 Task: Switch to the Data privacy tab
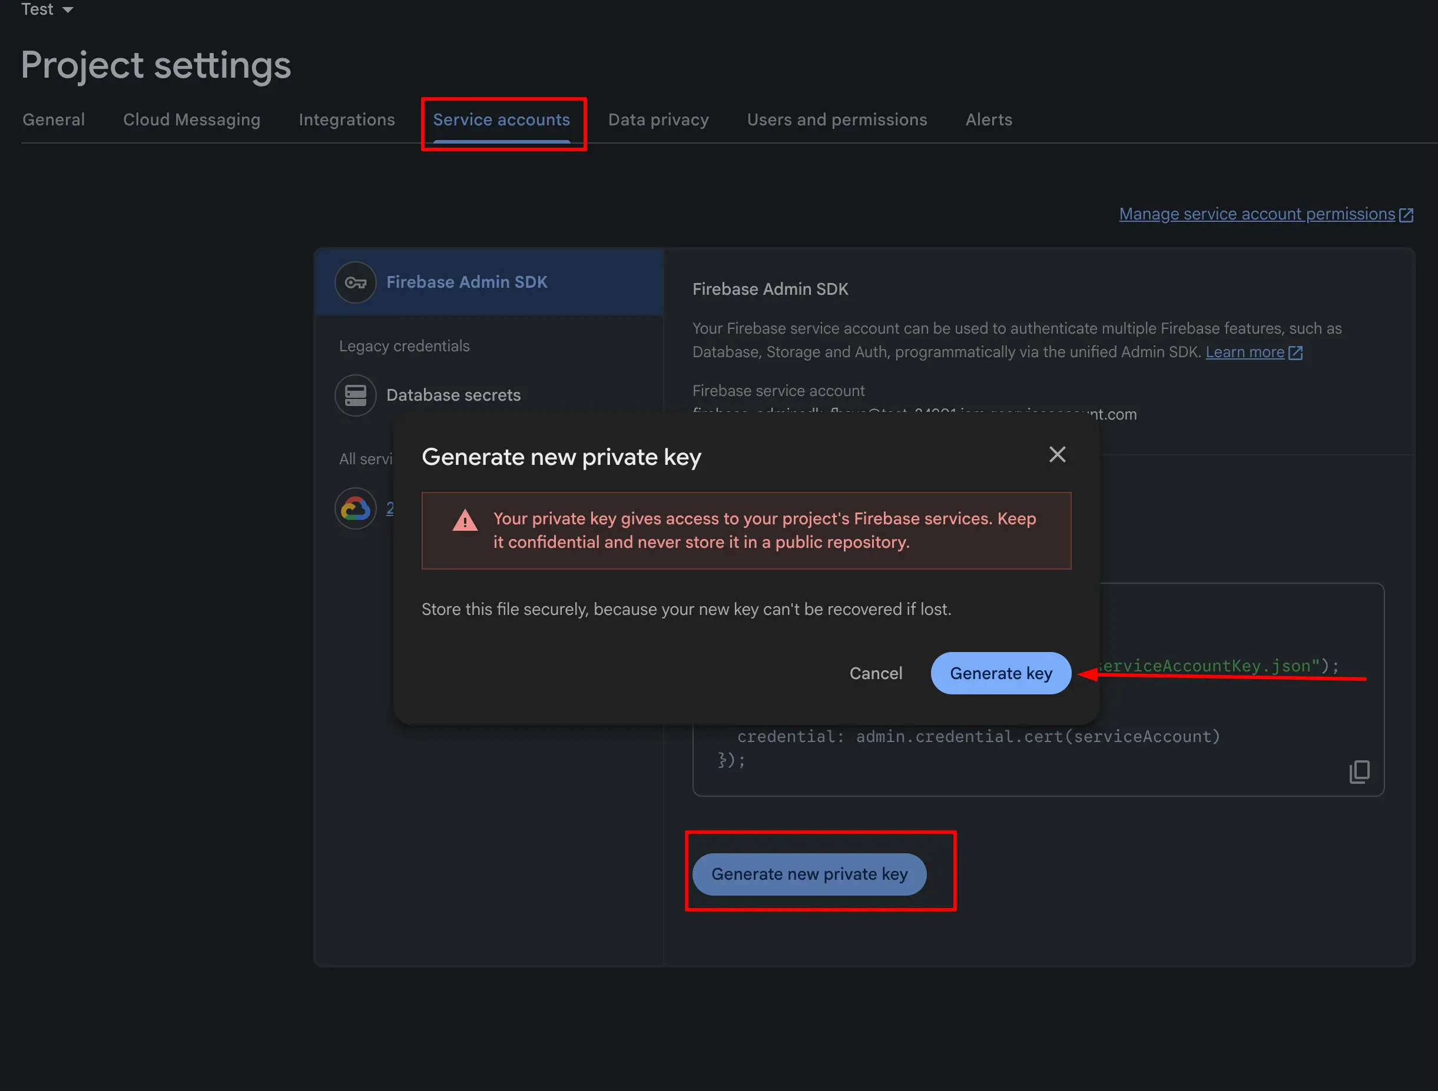point(658,119)
